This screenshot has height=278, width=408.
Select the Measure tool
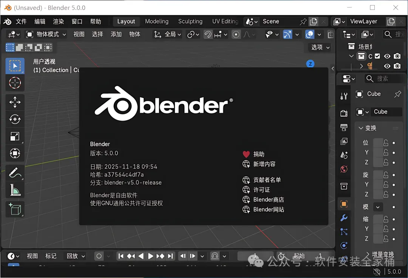coord(15,190)
